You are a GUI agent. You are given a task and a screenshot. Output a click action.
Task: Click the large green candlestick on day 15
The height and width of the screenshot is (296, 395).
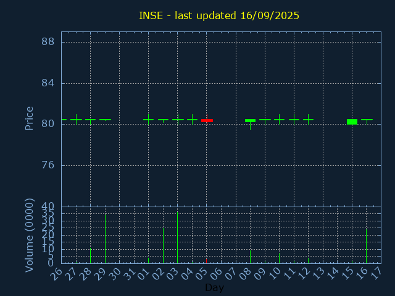(352, 121)
